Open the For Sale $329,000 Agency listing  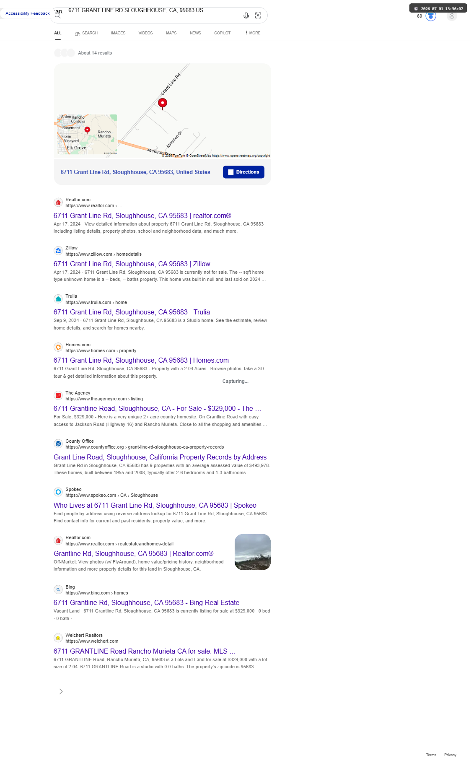(x=157, y=409)
